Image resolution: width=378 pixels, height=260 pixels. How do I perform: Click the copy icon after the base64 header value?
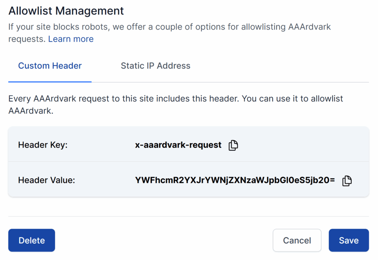pos(346,181)
